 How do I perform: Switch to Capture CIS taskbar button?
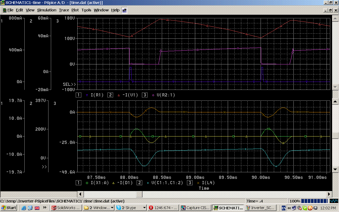coord(195,208)
